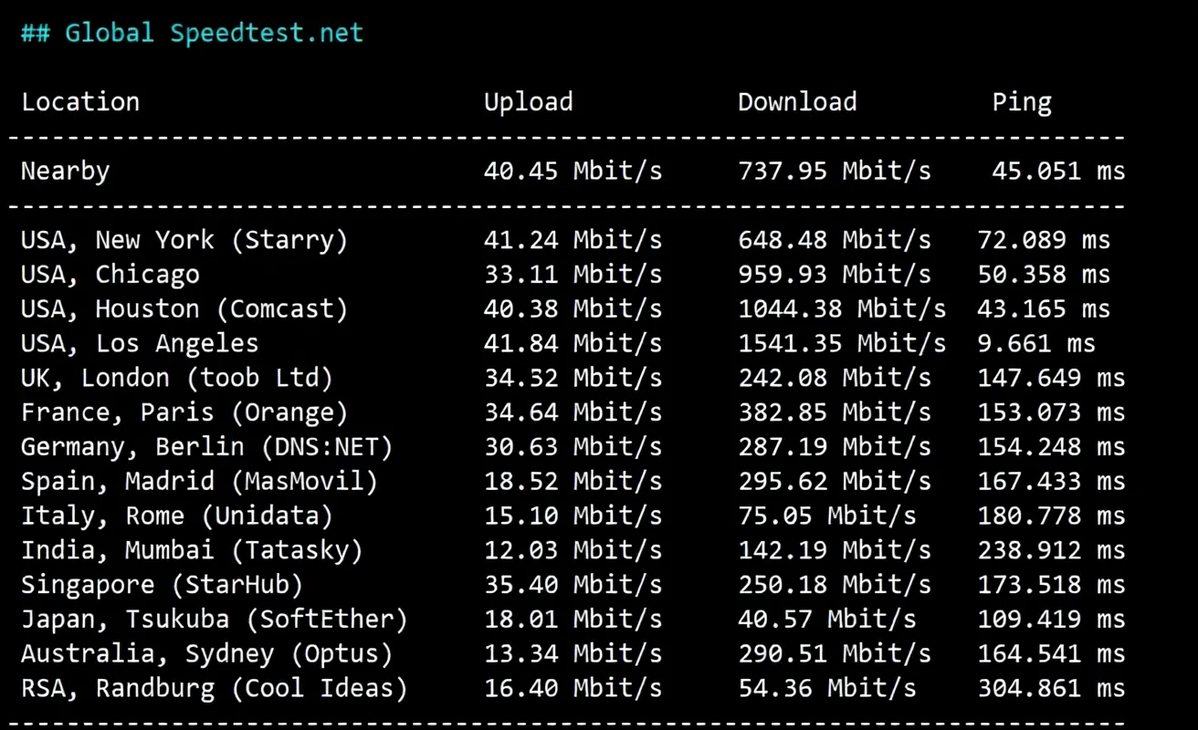Image resolution: width=1198 pixels, height=730 pixels.
Task: Click the 1541.35 Mbit/s Los Angeles download value
Action: pyautogui.click(x=842, y=343)
